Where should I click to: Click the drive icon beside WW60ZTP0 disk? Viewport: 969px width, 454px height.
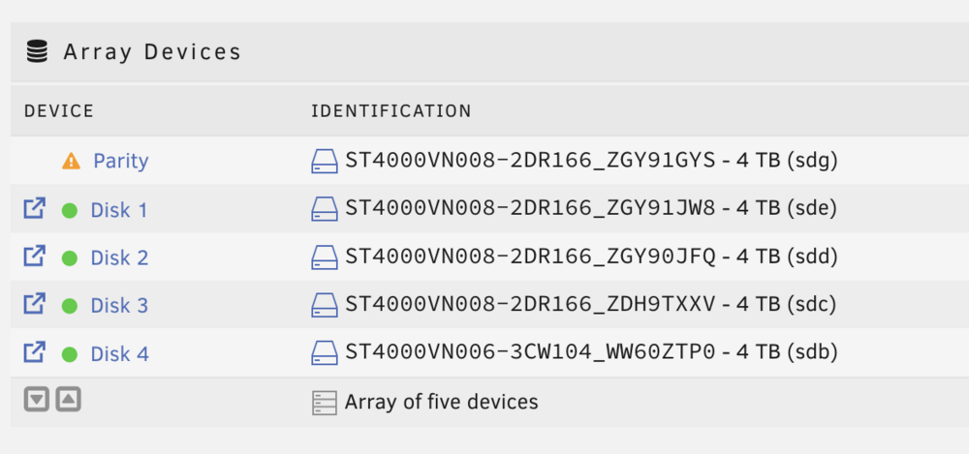(x=325, y=352)
